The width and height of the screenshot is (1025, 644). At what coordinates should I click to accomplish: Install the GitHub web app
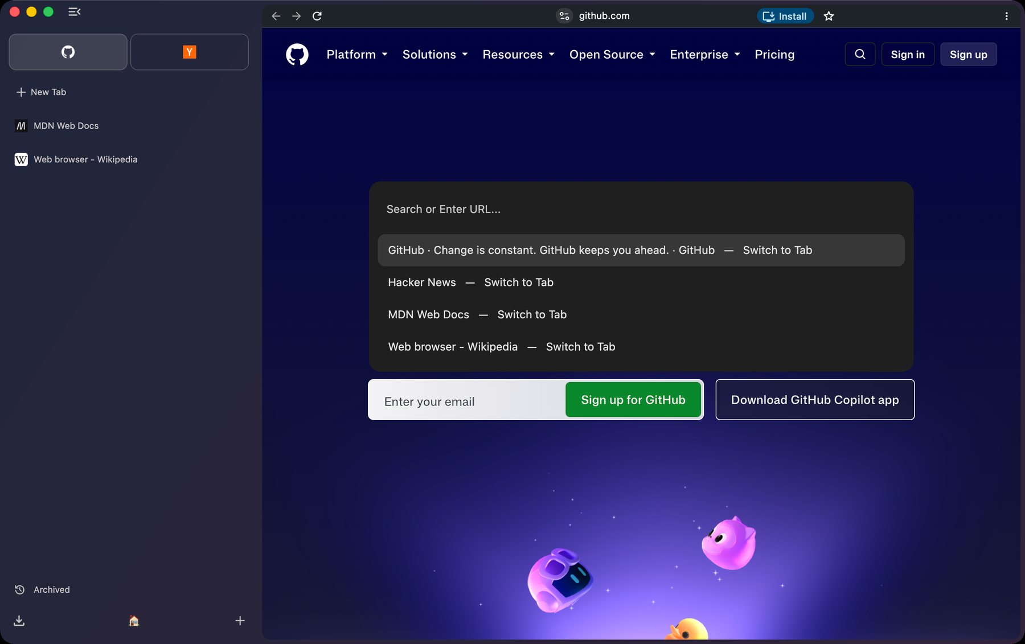coord(785,16)
